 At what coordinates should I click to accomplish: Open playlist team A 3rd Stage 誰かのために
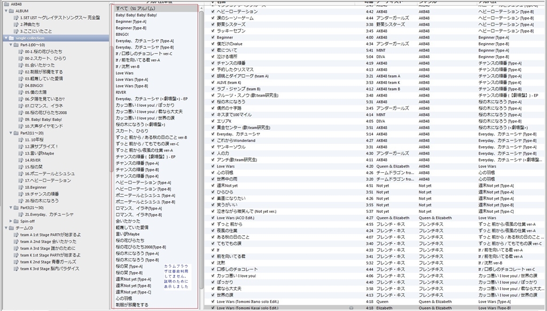point(48,248)
